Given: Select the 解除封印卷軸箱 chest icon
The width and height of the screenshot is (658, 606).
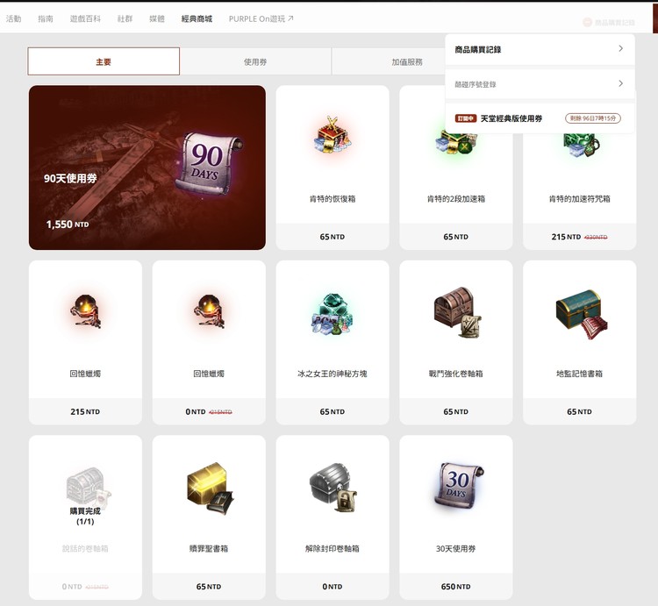Looking at the screenshot, I should 333,488.
